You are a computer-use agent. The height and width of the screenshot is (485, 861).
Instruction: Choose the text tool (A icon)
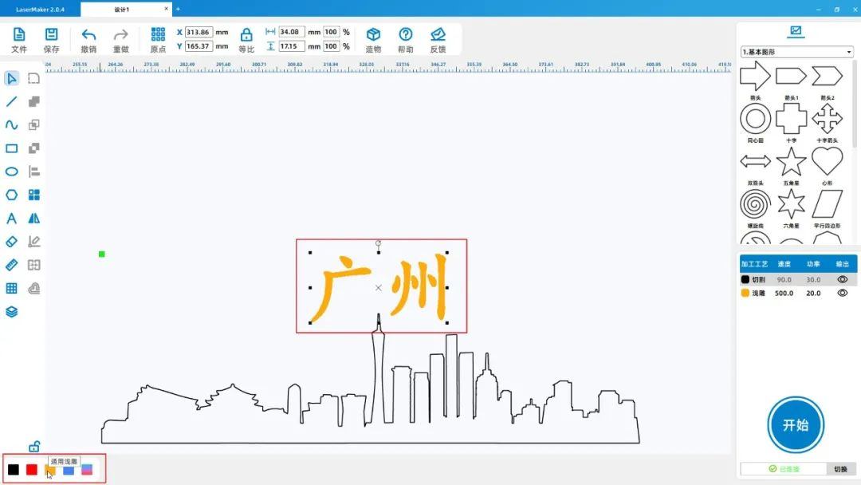[x=12, y=219]
